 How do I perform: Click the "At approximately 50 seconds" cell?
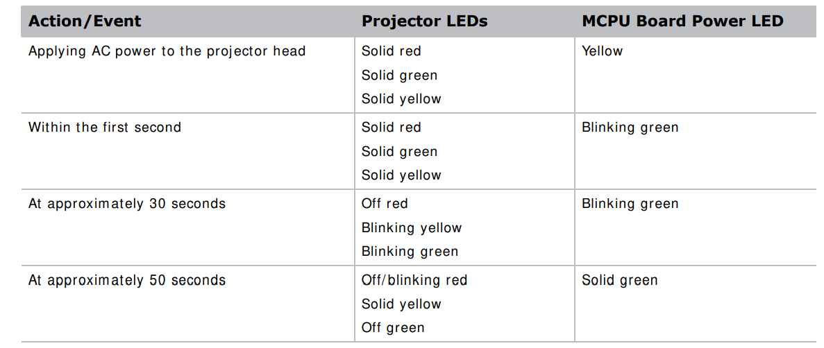pos(127,281)
